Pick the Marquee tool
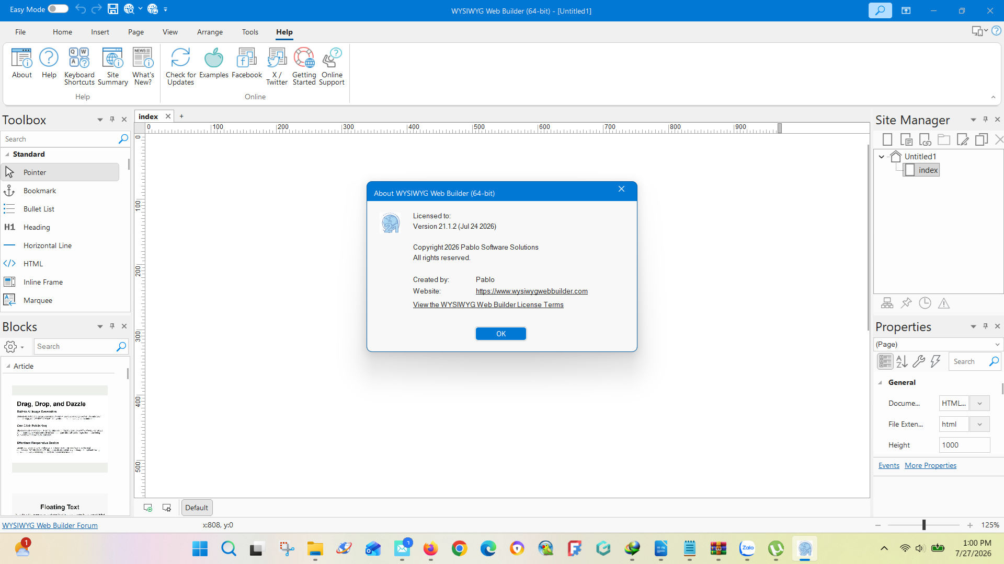The image size is (1004, 564). (61, 300)
